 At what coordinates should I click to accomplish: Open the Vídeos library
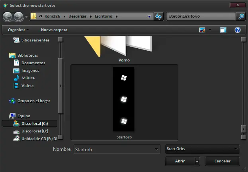[24, 86]
